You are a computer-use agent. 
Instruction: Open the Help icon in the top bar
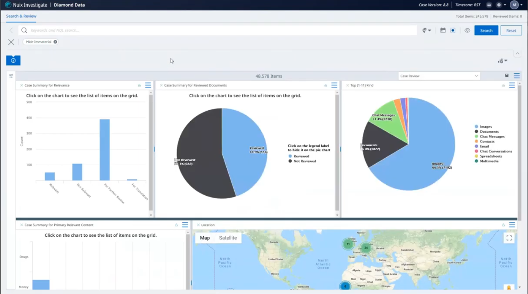(499, 5)
